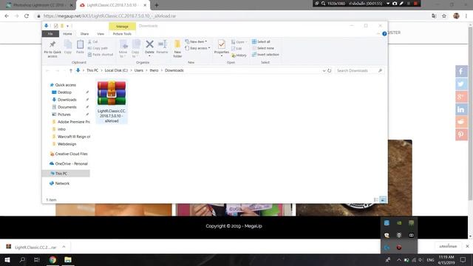Click the Manage contextual tab

click(x=122, y=27)
